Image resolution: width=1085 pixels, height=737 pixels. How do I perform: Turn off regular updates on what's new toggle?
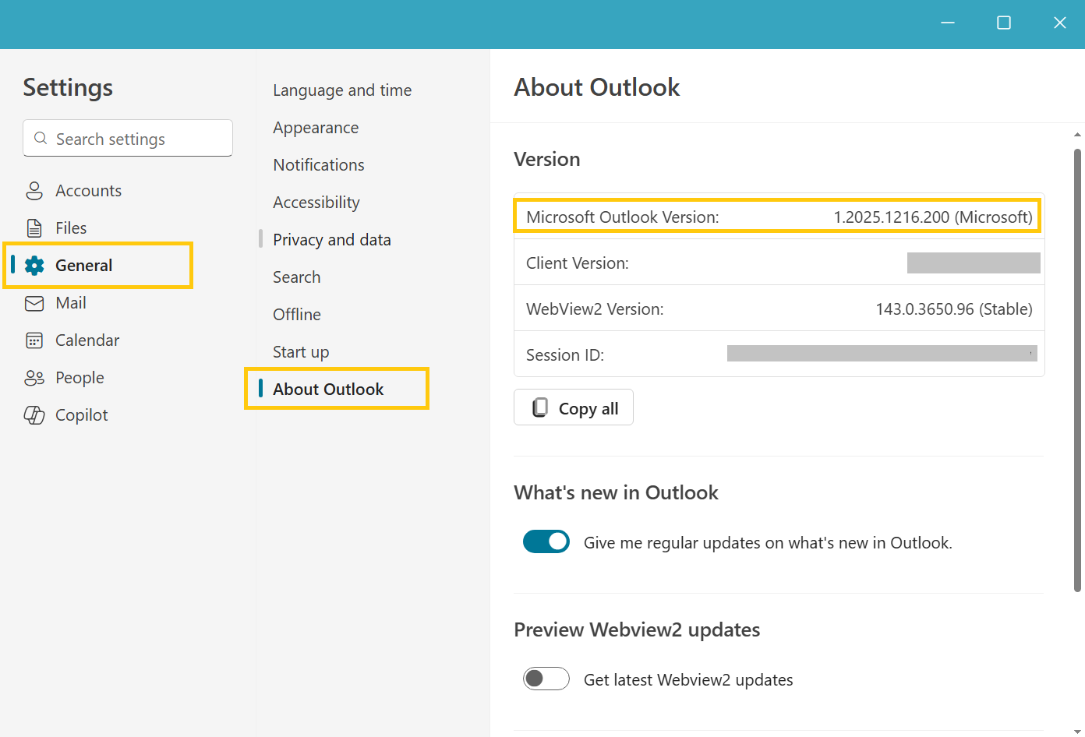(546, 541)
